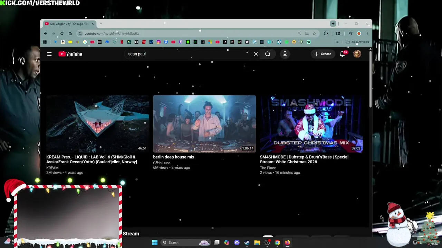Visit the Chris Luno channel link
The width and height of the screenshot is (442, 248).
tap(162, 163)
